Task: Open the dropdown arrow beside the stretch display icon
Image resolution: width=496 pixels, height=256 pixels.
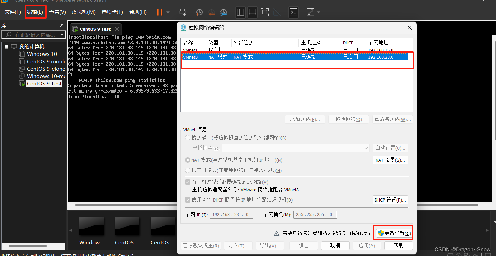Action: point(319,13)
